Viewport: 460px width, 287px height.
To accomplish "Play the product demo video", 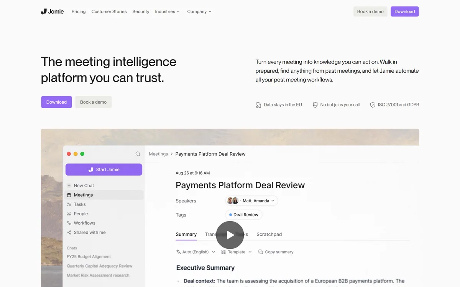I will pos(230,235).
